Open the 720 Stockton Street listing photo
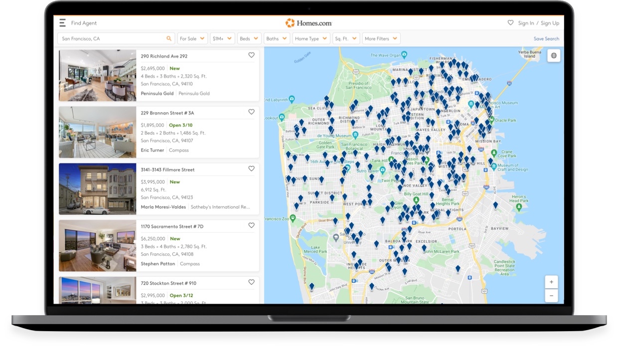 (98, 290)
